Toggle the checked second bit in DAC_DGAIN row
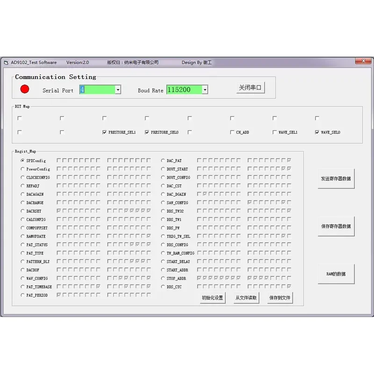 205,194
